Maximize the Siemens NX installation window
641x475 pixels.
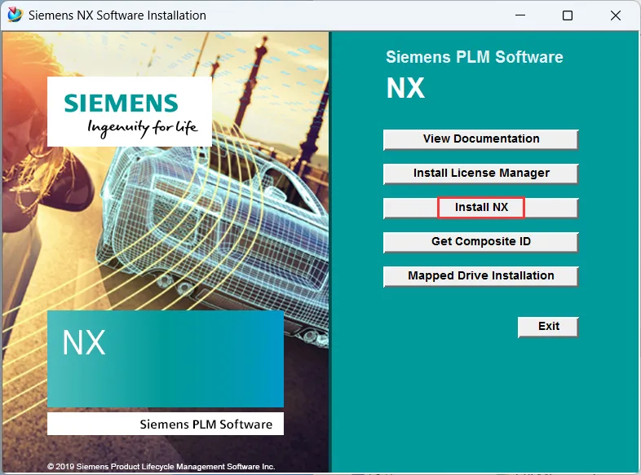[x=568, y=15]
